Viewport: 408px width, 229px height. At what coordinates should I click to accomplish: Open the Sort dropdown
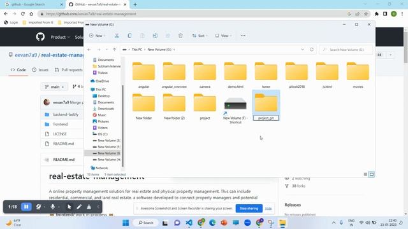[200, 36]
